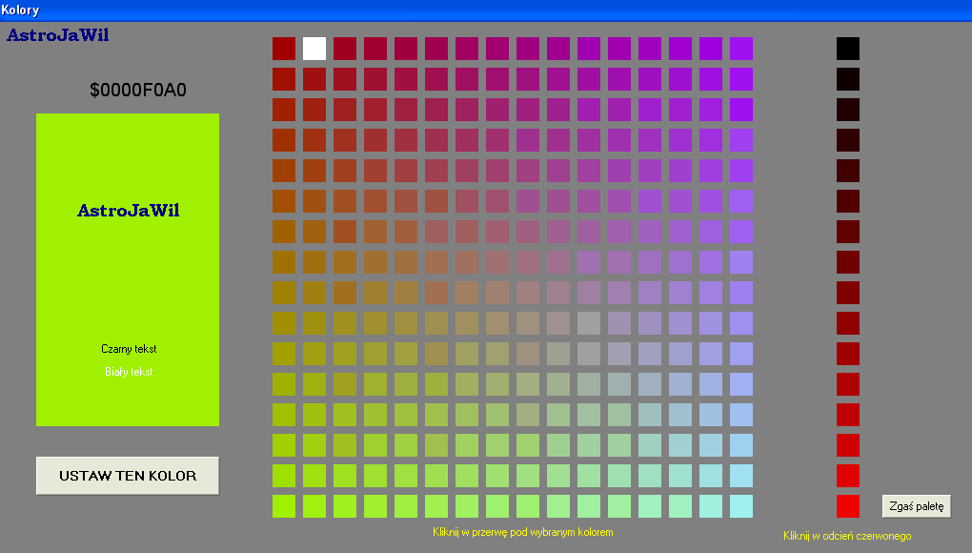The height and width of the screenshot is (553, 972).
Task: Pick the violet swatch at the grid's top-right corner
Action: click(x=741, y=49)
